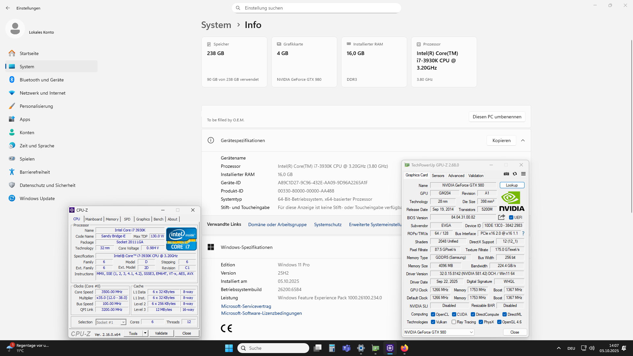Switch to the Sensors tab
Screen dimensions: 633x356
438,176
